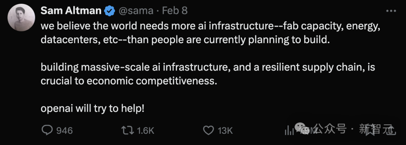
Task: Like the tweet with the heart icon
Action: (x=208, y=130)
